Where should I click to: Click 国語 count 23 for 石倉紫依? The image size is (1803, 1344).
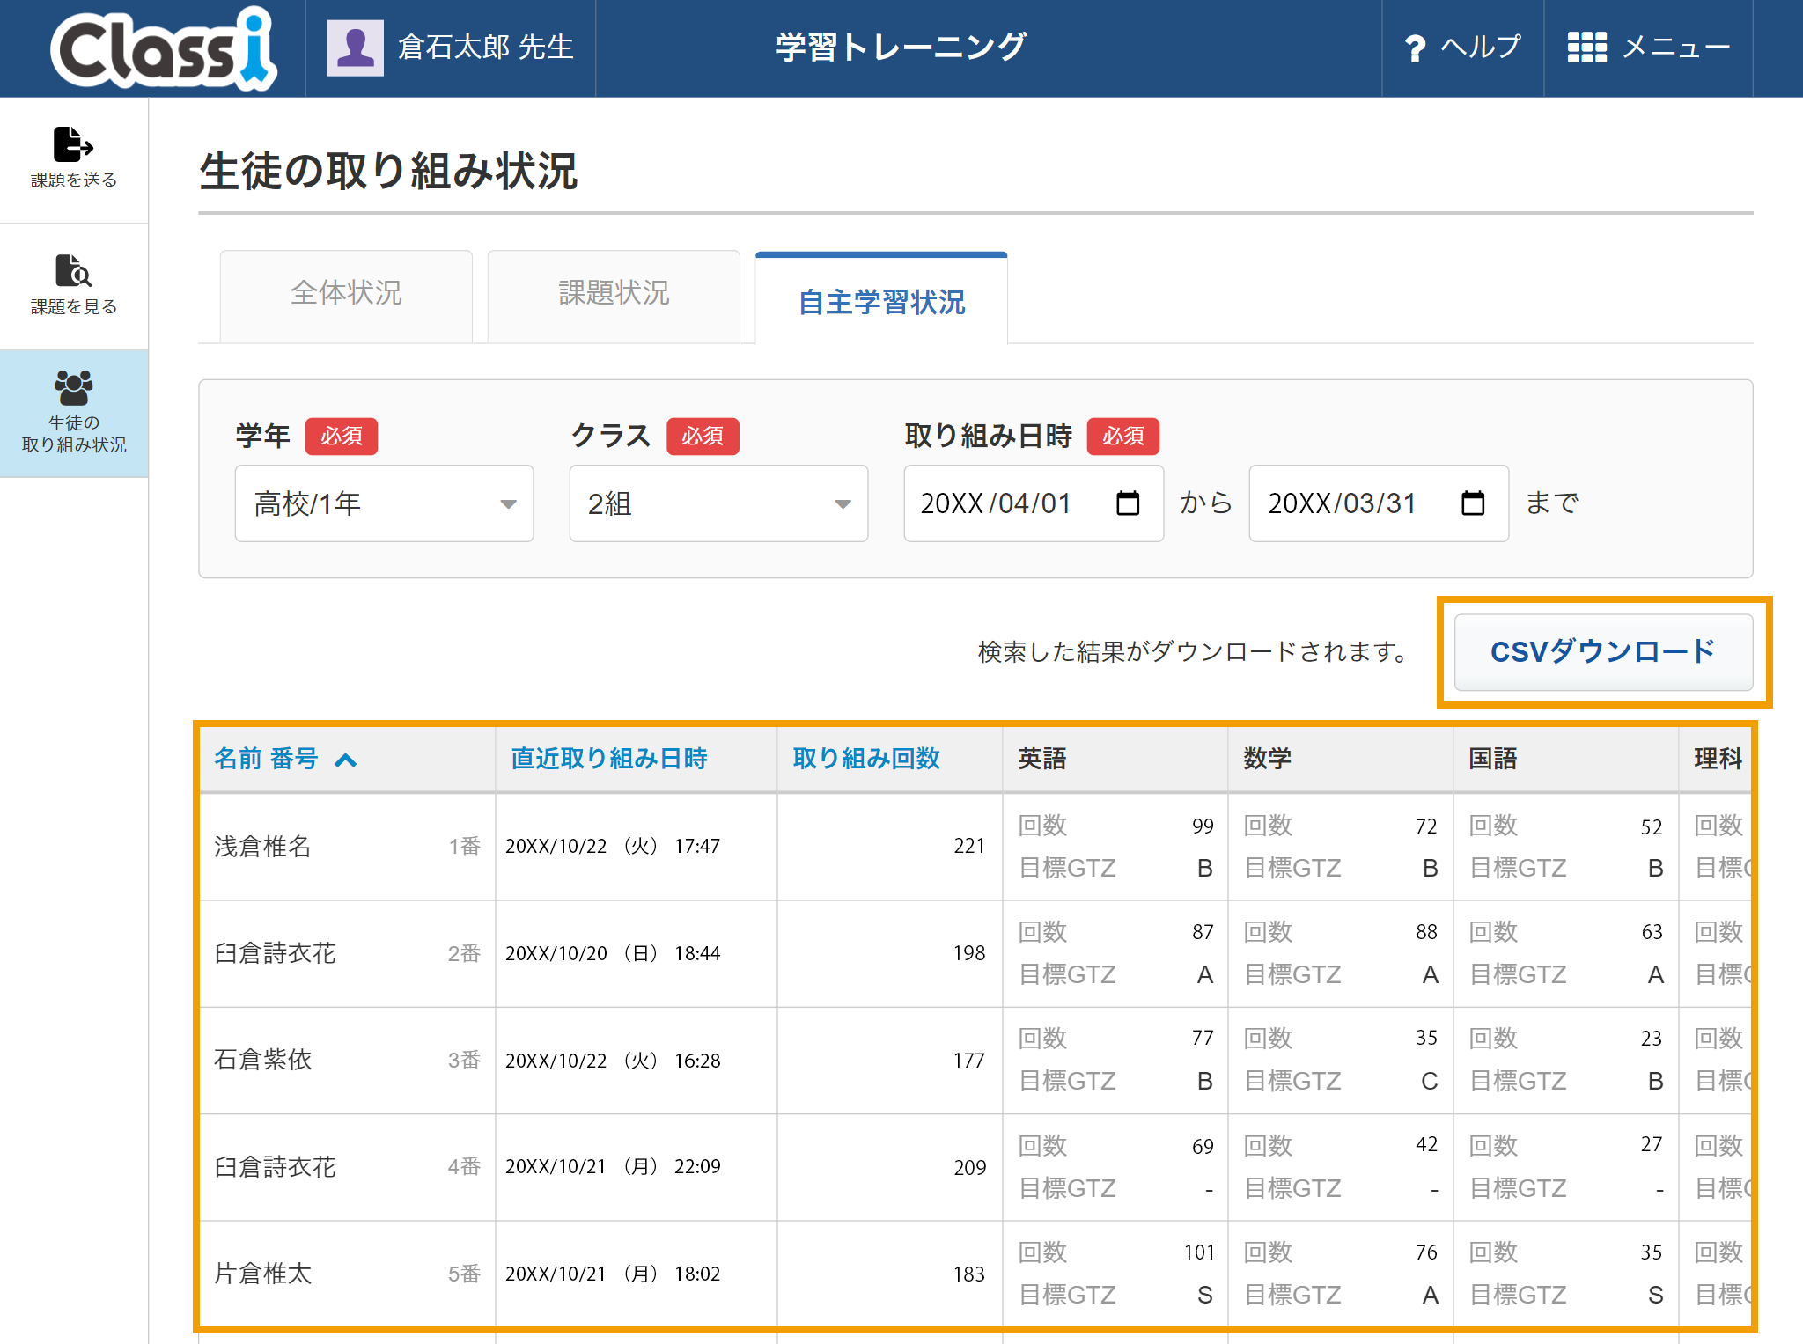tap(1652, 1039)
